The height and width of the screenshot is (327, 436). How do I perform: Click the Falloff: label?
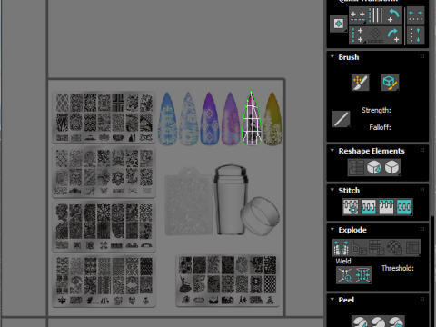coord(380,127)
